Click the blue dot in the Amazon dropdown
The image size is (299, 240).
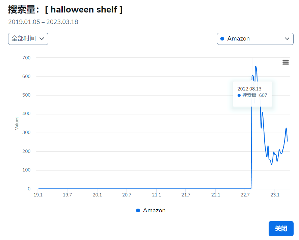pyautogui.click(x=222, y=38)
